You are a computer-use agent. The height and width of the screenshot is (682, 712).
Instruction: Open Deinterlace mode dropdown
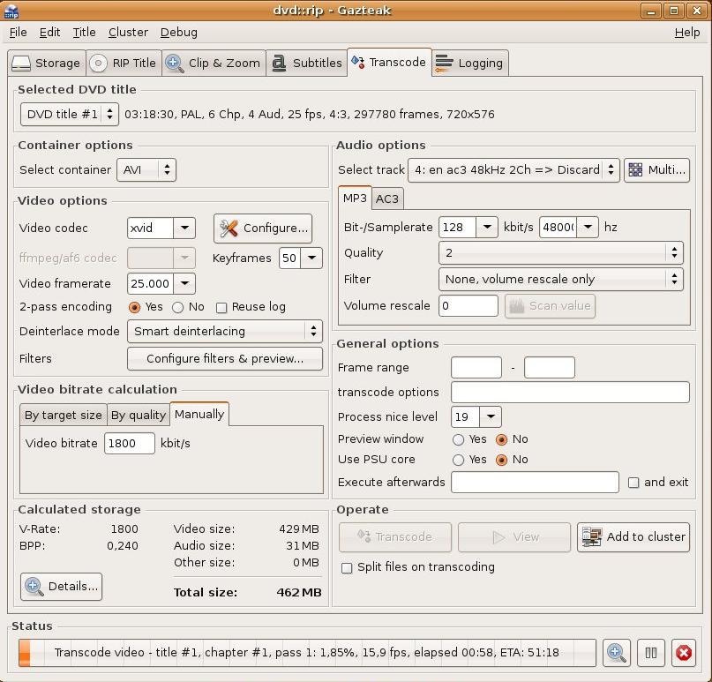pyautogui.click(x=225, y=331)
